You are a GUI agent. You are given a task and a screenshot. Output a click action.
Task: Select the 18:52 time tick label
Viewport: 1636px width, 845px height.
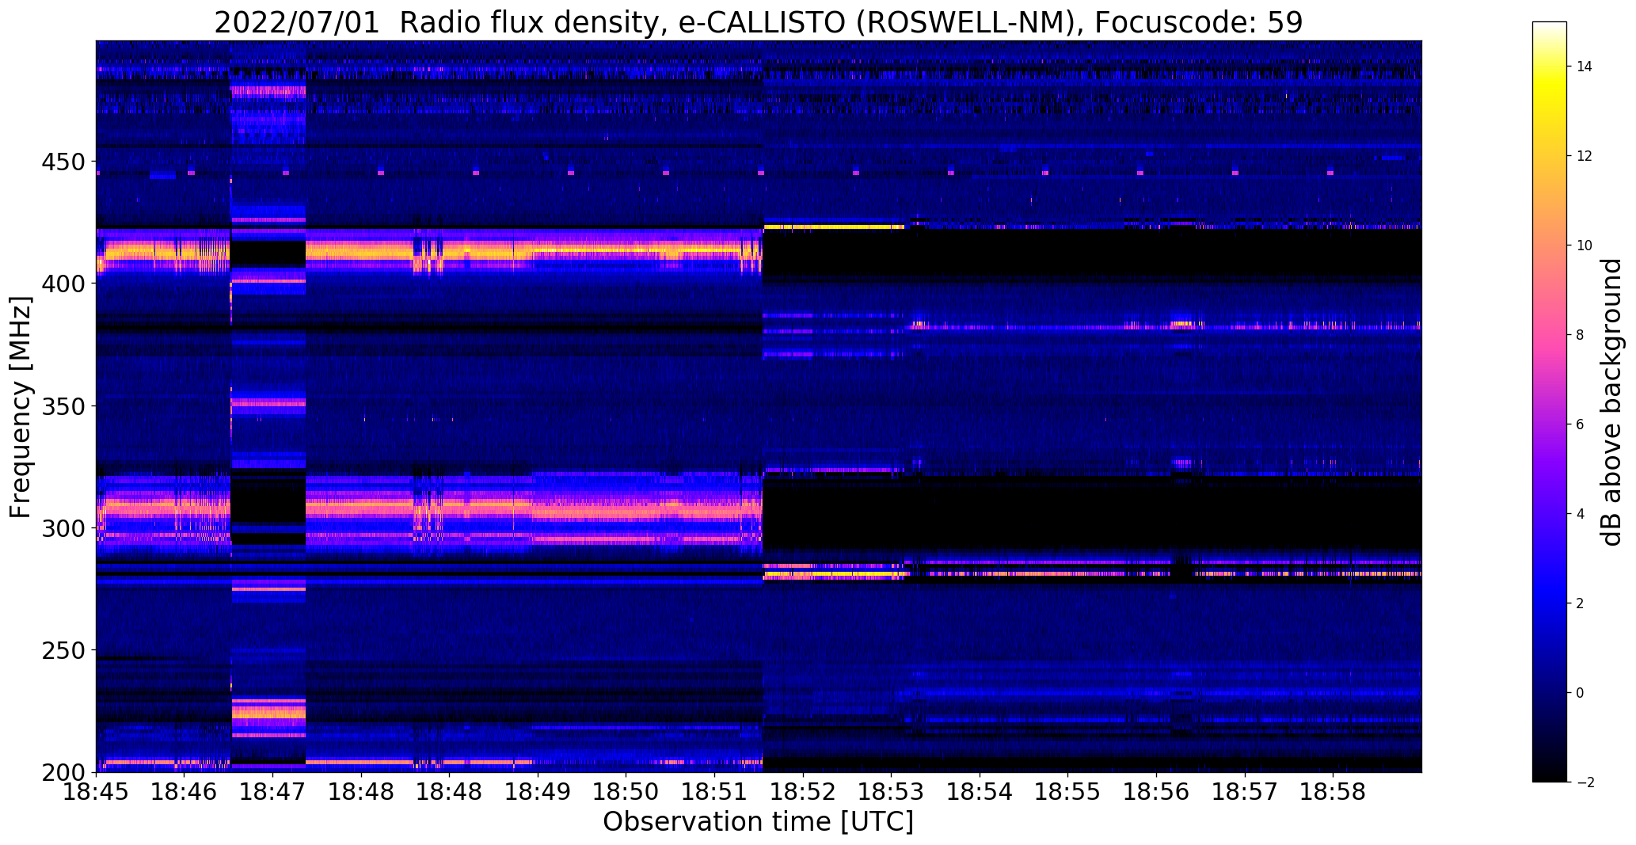coord(803,791)
